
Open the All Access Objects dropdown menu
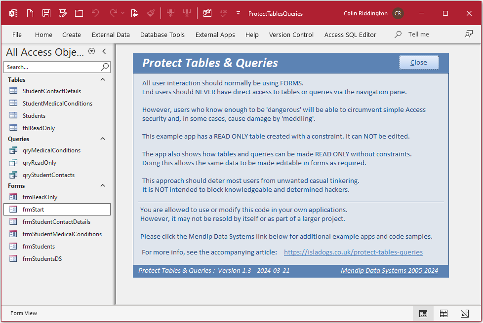click(91, 51)
